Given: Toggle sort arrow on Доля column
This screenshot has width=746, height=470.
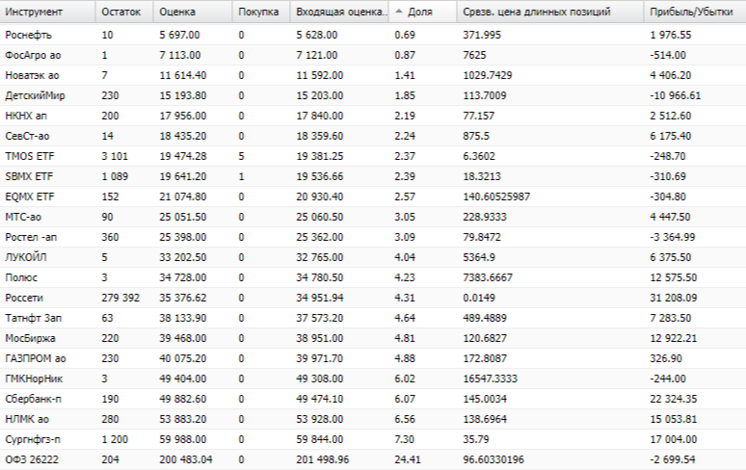Looking at the screenshot, I should pos(399,12).
